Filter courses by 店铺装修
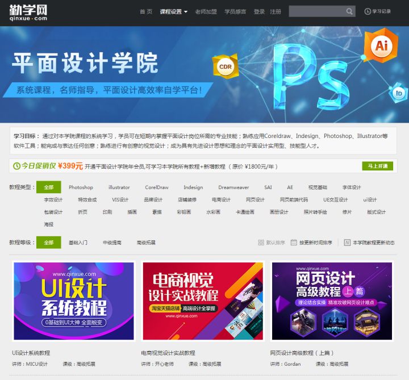This screenshot has width=409, height=380. point(187,200)
